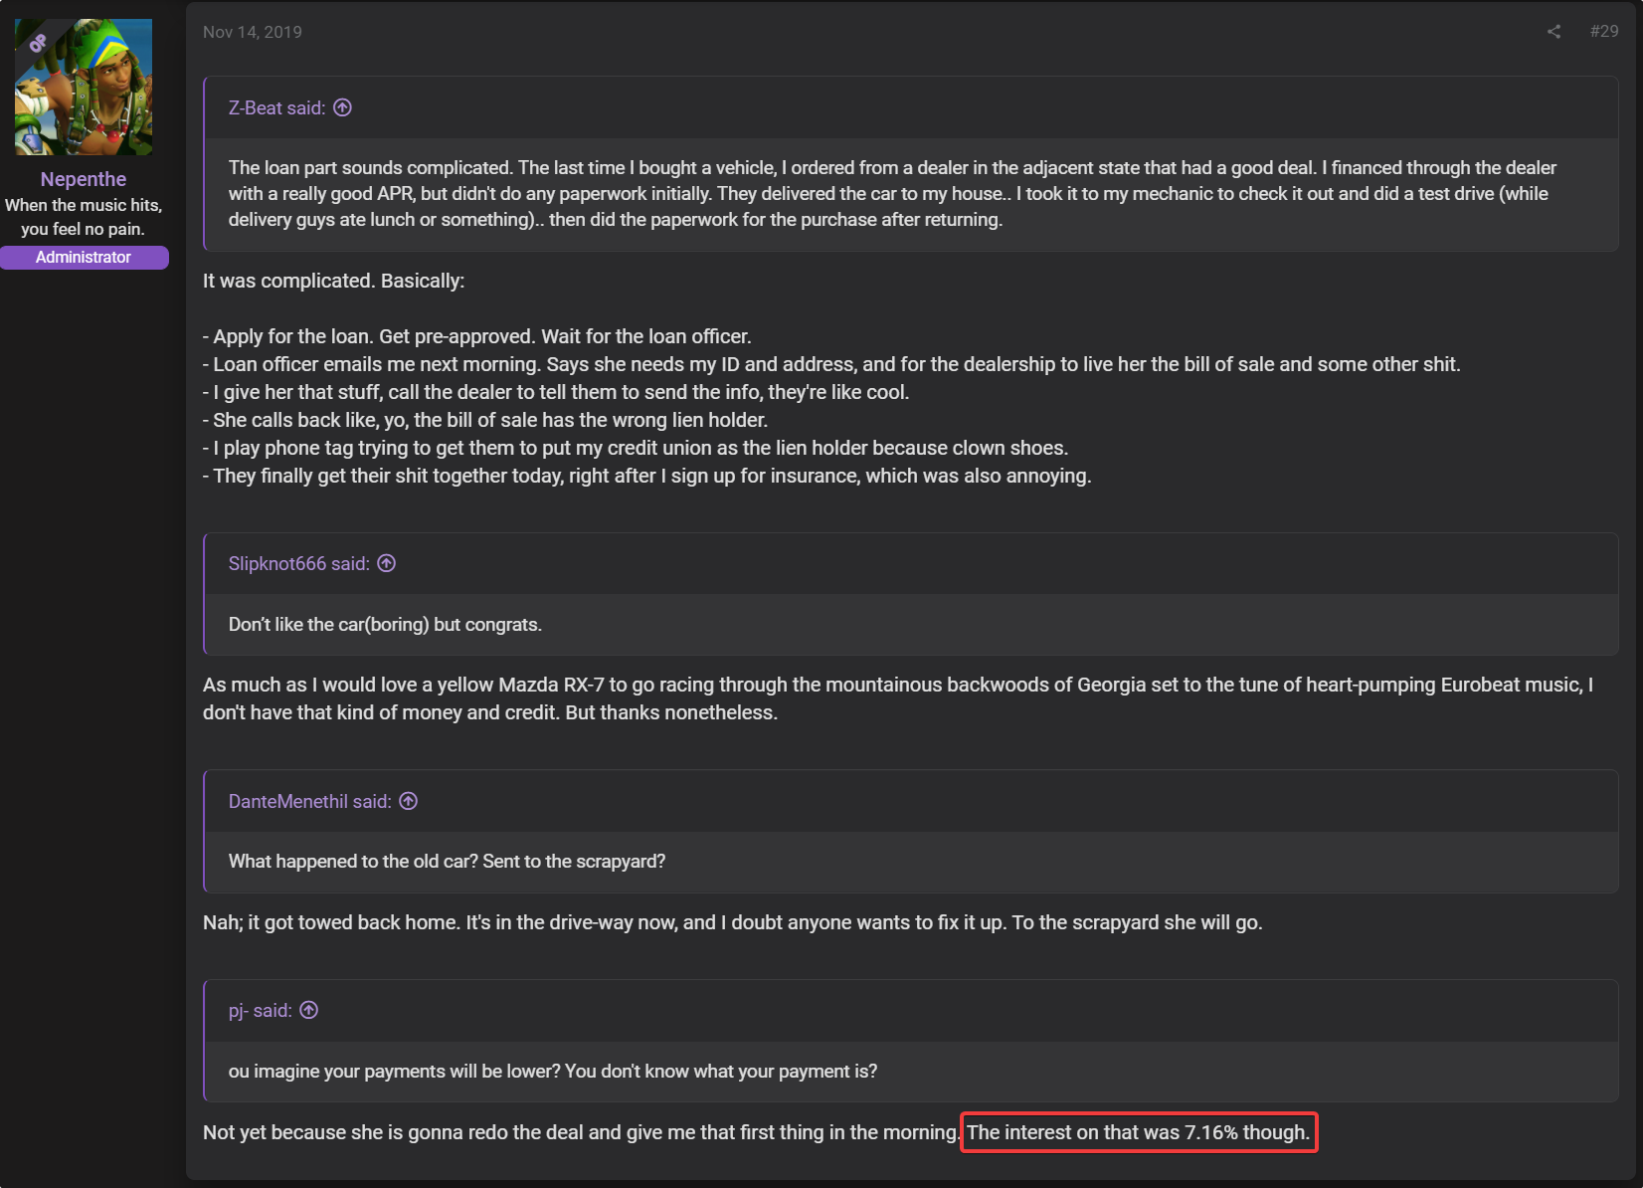The image size is (1643, 1188).
Task: Click the 'Slipknot666 said:' quote header
Action: pyautogui.click(x=299, y=563)
